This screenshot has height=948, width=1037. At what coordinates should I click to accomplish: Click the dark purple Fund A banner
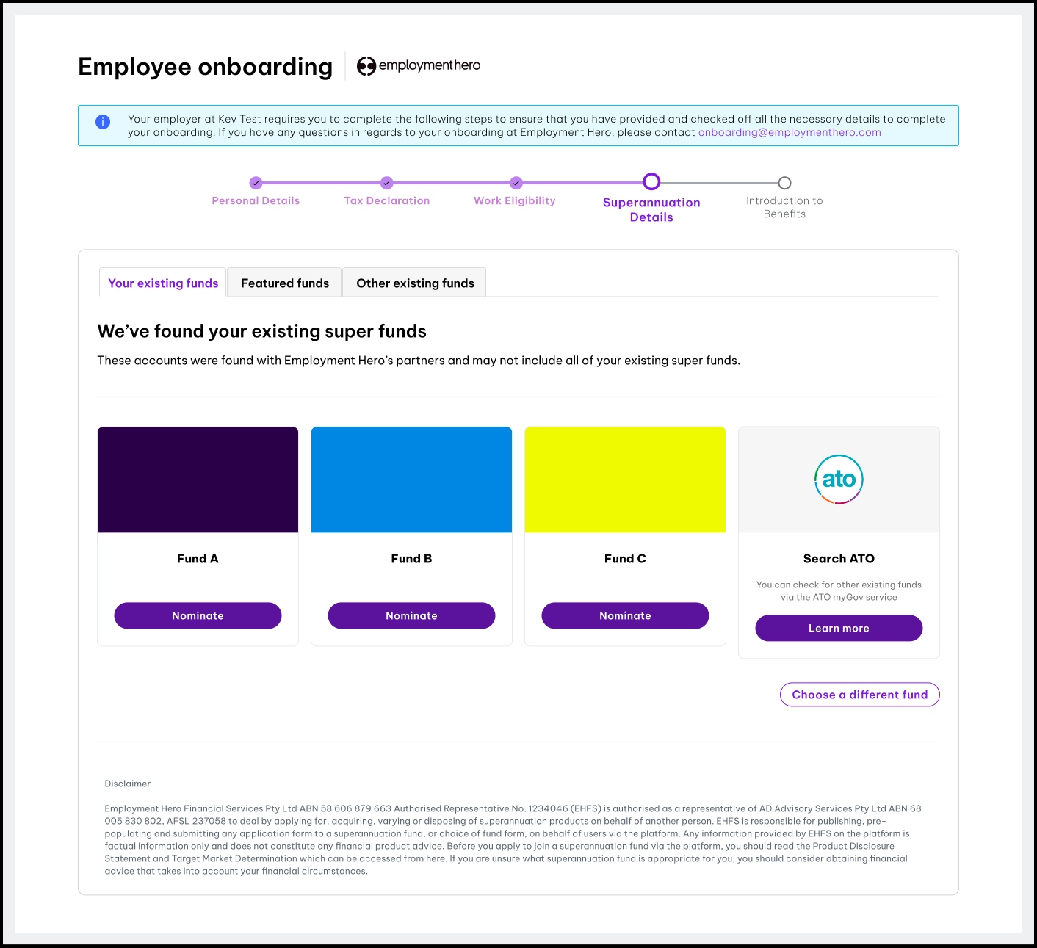coord(198,480)
